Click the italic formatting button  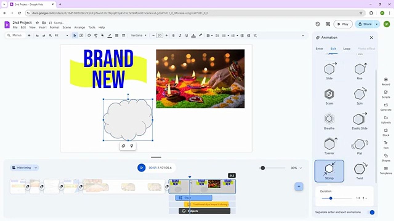pyautogui.click(x=180, y=36)
